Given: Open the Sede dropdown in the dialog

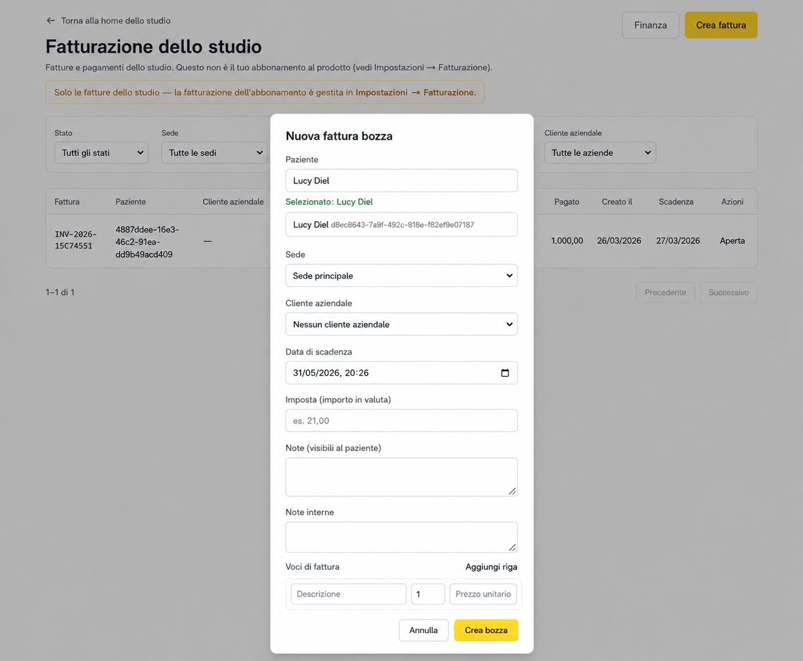Looking at the screenshot, I should [401, 276].
